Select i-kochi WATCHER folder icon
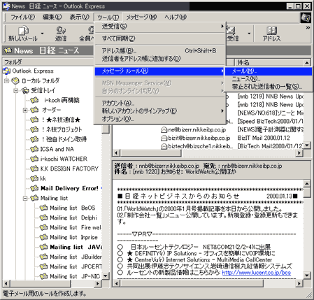 click(x=34, y=159)
